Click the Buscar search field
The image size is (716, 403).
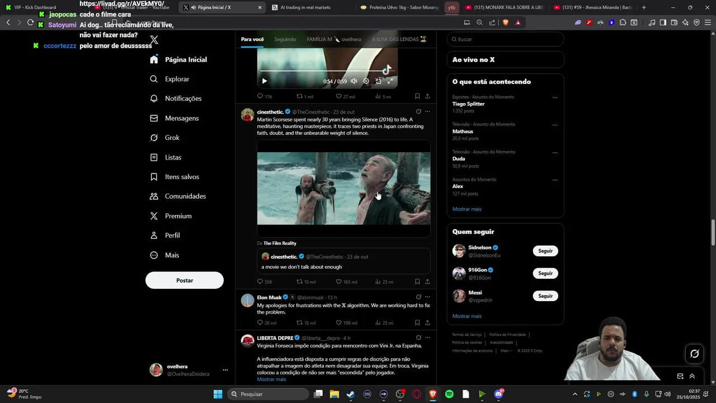pos(505,39)
